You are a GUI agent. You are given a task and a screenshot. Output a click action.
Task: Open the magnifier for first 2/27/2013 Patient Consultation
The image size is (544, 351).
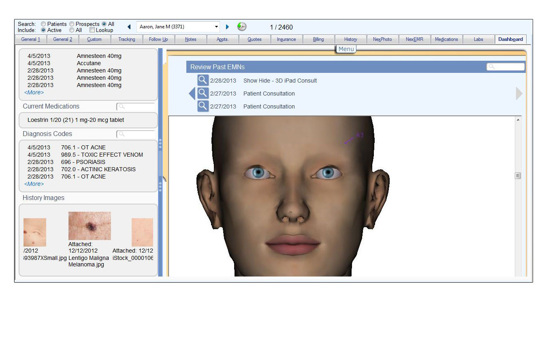tap(203, 93)
